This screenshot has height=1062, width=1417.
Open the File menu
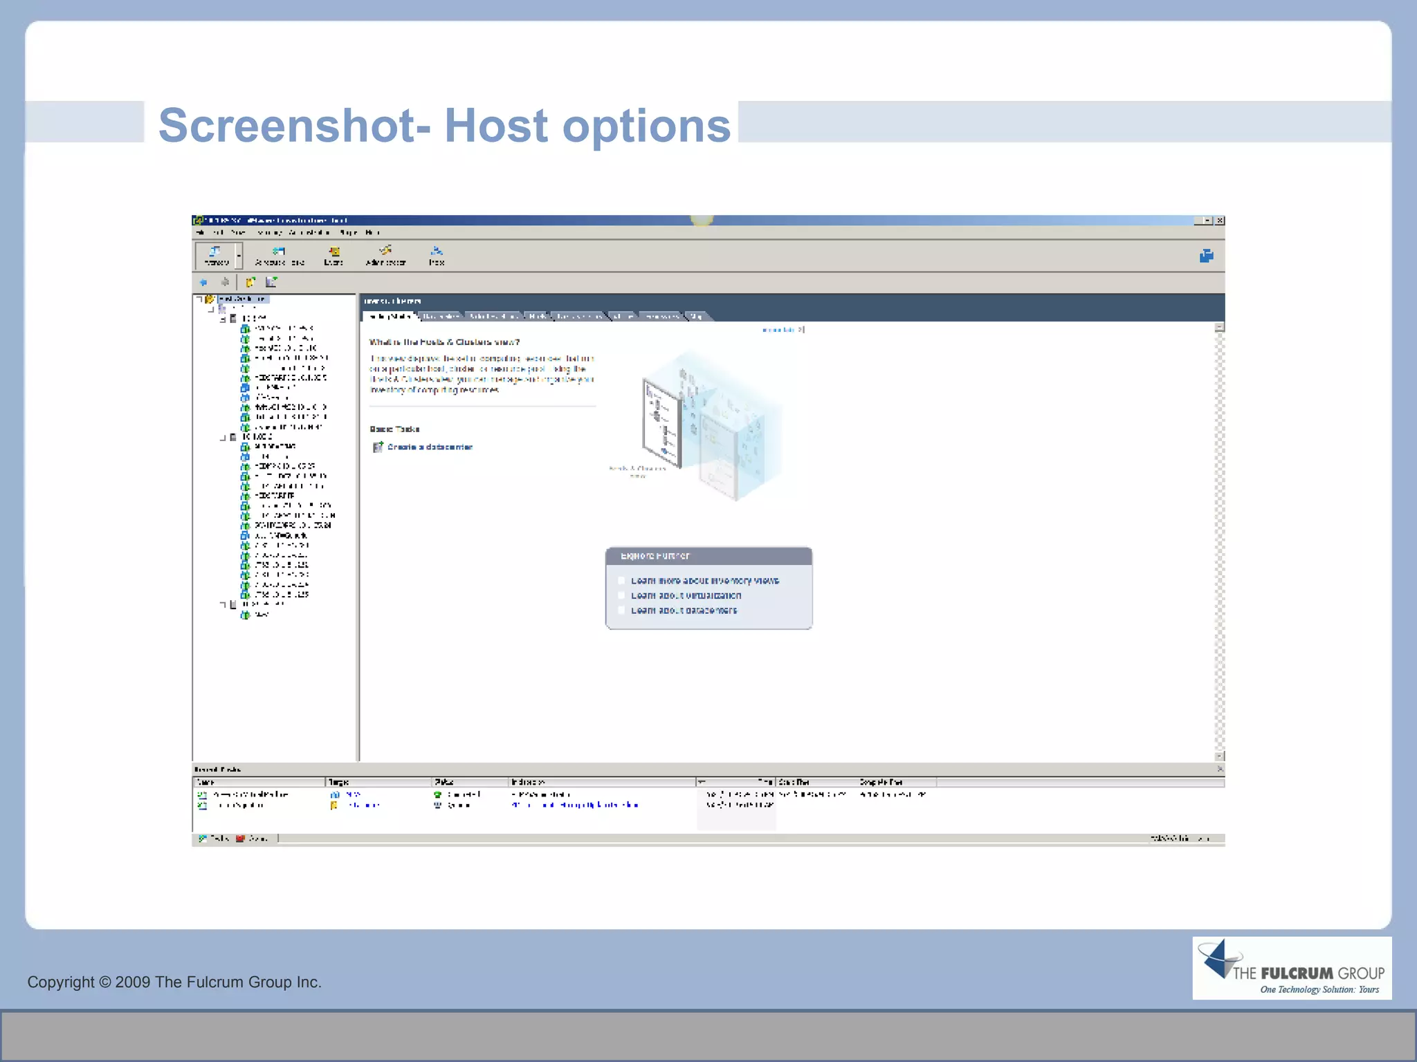pyautogui.click(x=200, y=233)
